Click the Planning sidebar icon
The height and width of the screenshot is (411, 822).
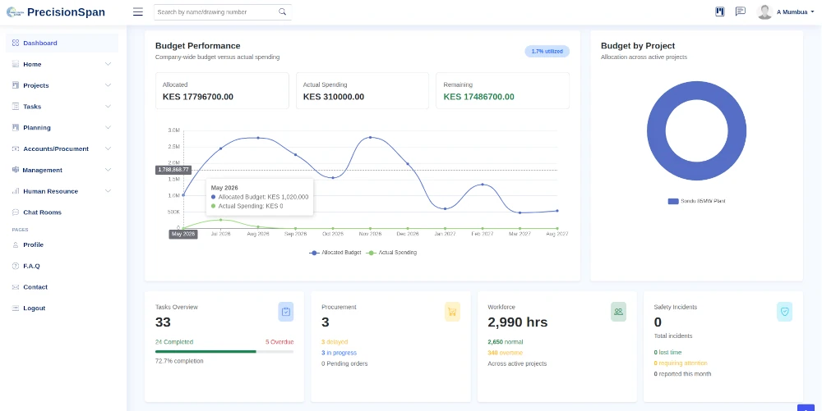tap(16, 128)
